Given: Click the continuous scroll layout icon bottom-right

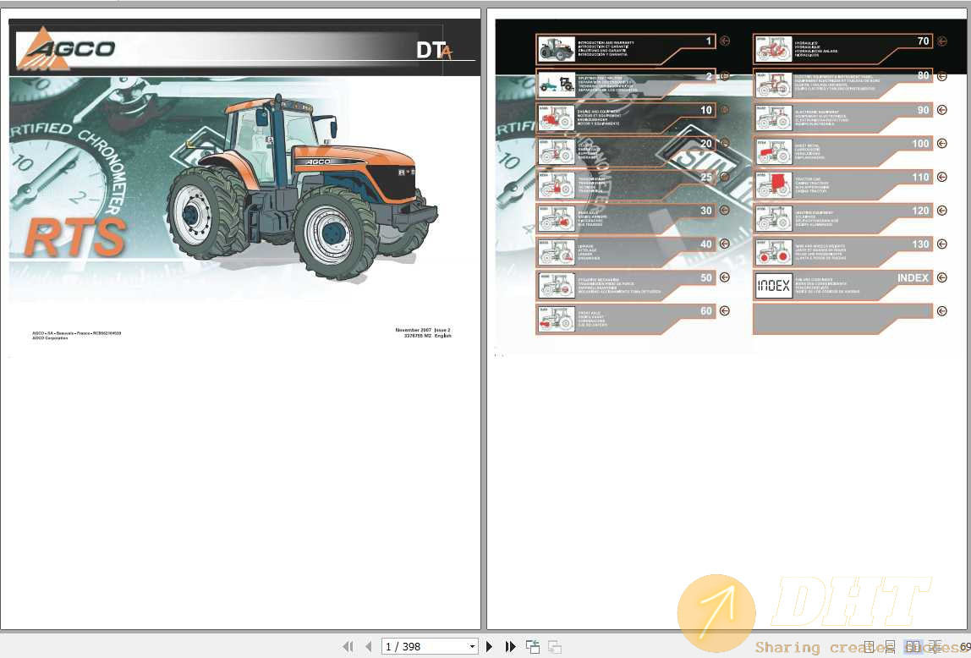Looking at the screenshot, I should pyautogui.click(x=891, y=646).
